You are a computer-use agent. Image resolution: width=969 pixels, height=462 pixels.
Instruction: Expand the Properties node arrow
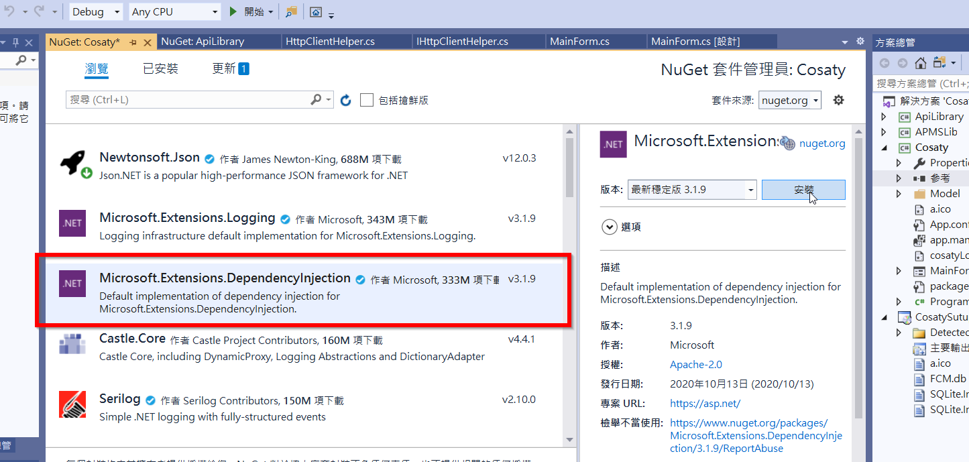pyautogui.click(x=899, y=163)
